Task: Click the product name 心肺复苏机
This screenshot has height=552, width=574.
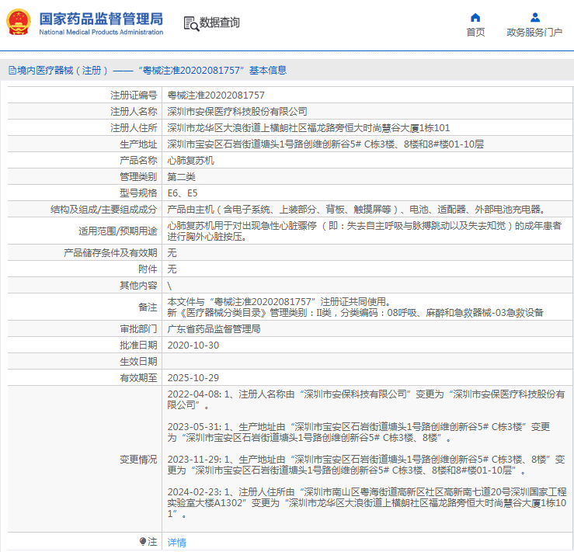Action: (x=191, y=161)
